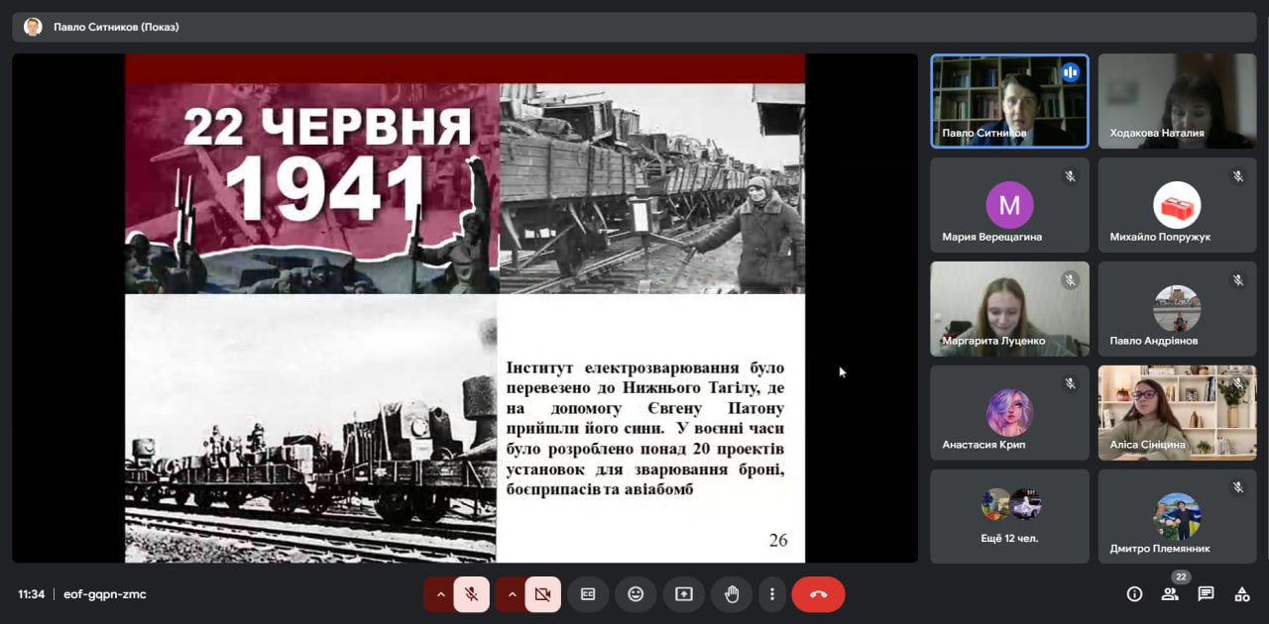Open the activities icon
1269x624 pixels.
tap(1241, 594)
